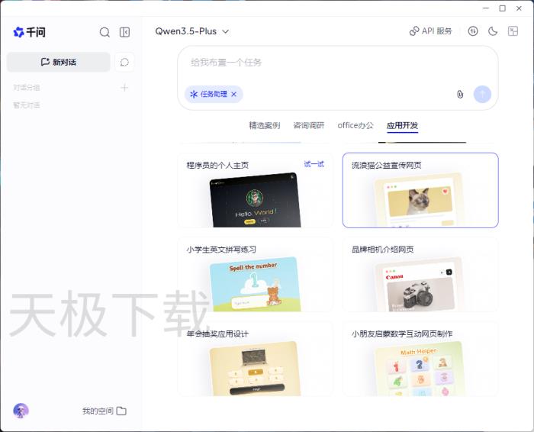Click the user avatar at bottom left
Image resolution: width=534 pixels, height=432 pixels.
[21, 411]
